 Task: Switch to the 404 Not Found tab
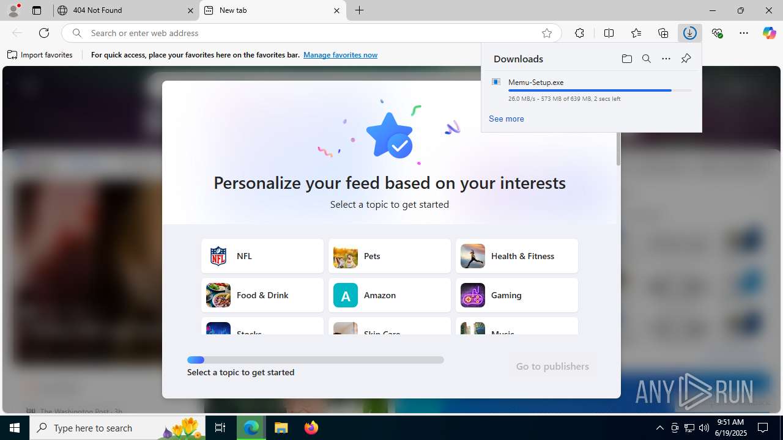127,10
